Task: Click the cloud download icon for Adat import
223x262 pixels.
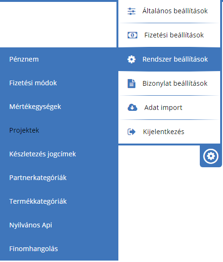Action: 132,108
